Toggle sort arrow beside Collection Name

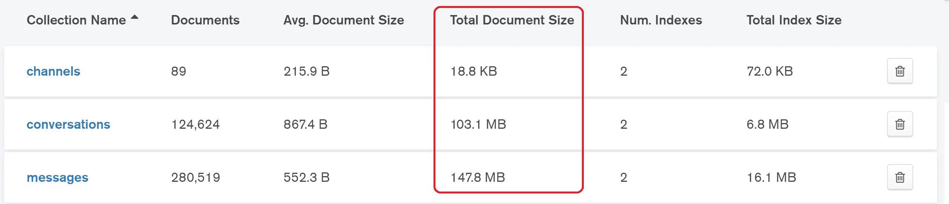point(134,17)
